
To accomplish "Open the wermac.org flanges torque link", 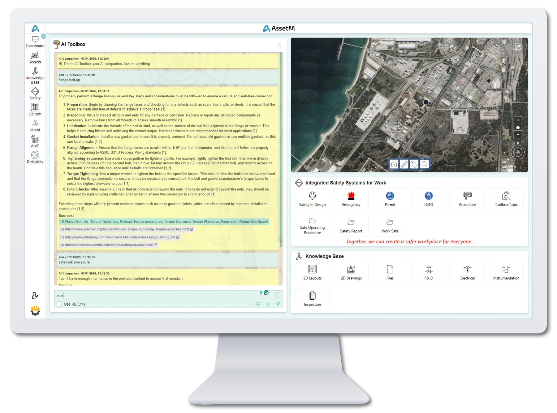I will tap(127, 229).
